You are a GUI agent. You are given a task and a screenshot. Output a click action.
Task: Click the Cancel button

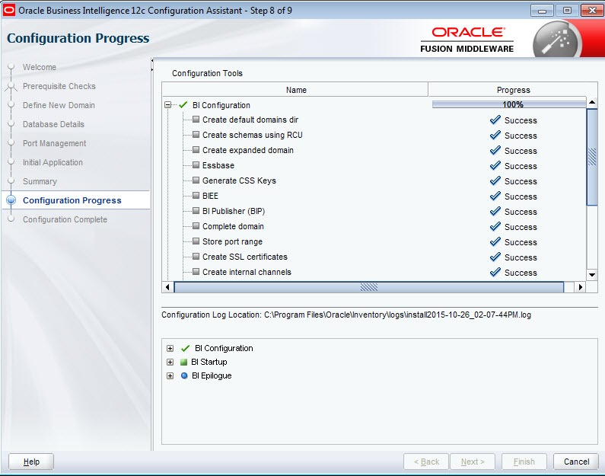(576, 462)
